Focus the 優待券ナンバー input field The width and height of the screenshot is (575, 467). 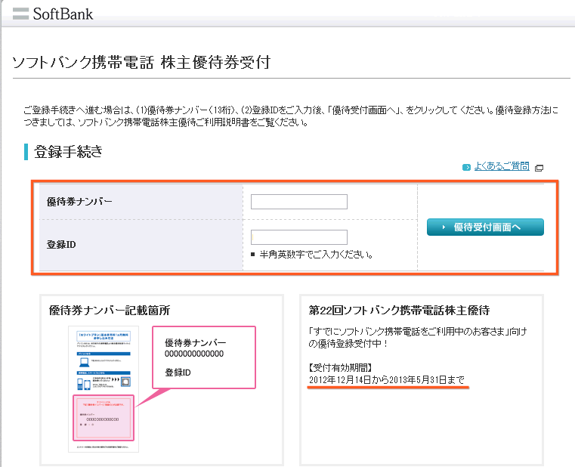pos(298,202)
